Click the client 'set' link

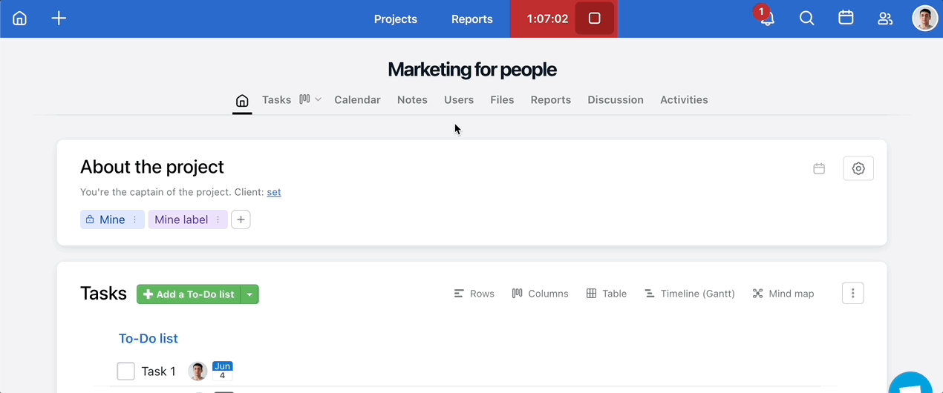(x=274, y=192)
